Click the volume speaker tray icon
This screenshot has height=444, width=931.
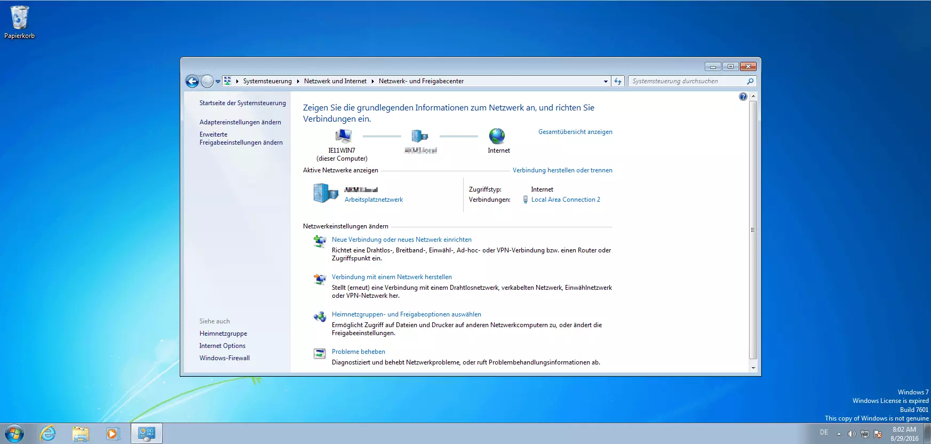click(852, 434)
